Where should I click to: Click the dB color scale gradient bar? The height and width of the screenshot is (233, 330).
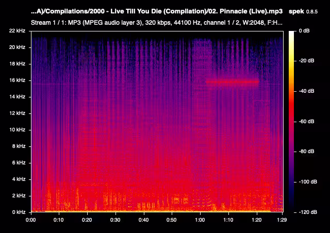(291, 122)
